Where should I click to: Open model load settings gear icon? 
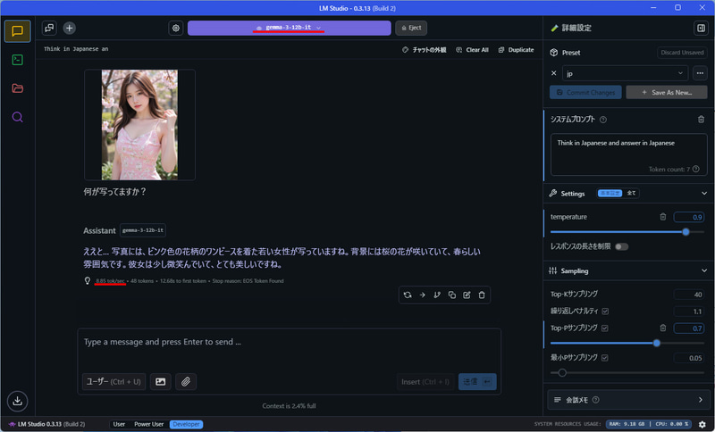click(x=176, y=28)
